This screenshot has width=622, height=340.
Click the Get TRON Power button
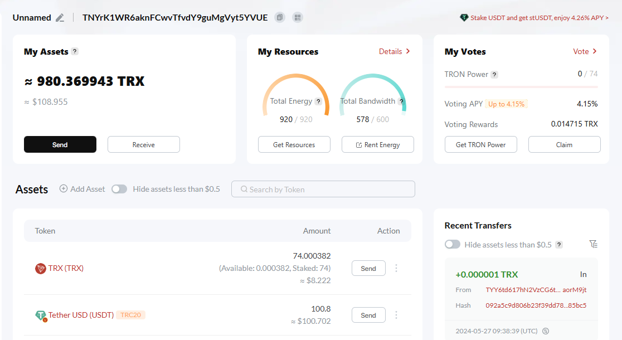click(481, 144)
